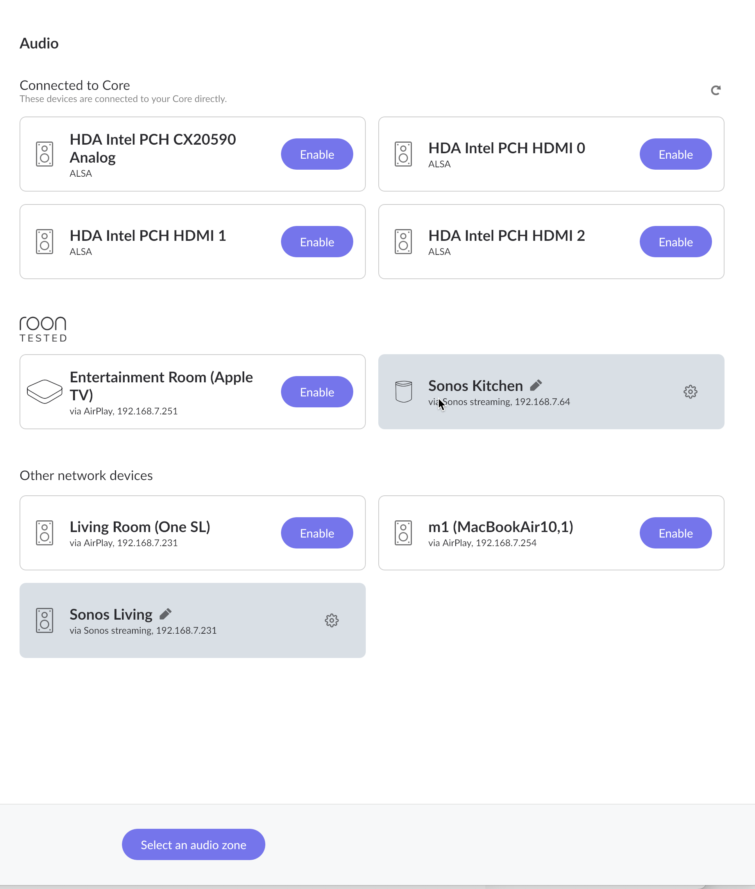This screenshot has width=755, height=889.
Task: Rename Sonos Living with pencil icon
Action: 166,614
